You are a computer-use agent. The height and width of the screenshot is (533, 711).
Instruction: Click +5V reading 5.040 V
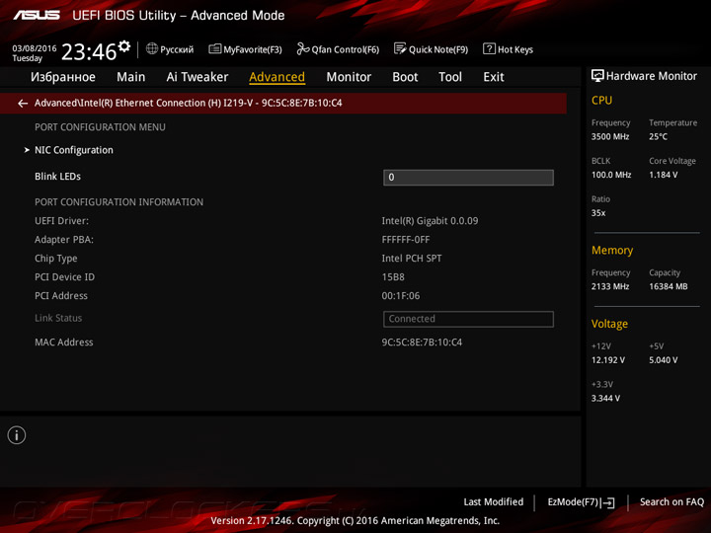click(x=664, y=360)
